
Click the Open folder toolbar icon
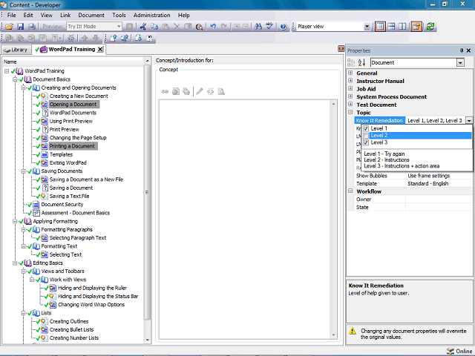point(9,27)
